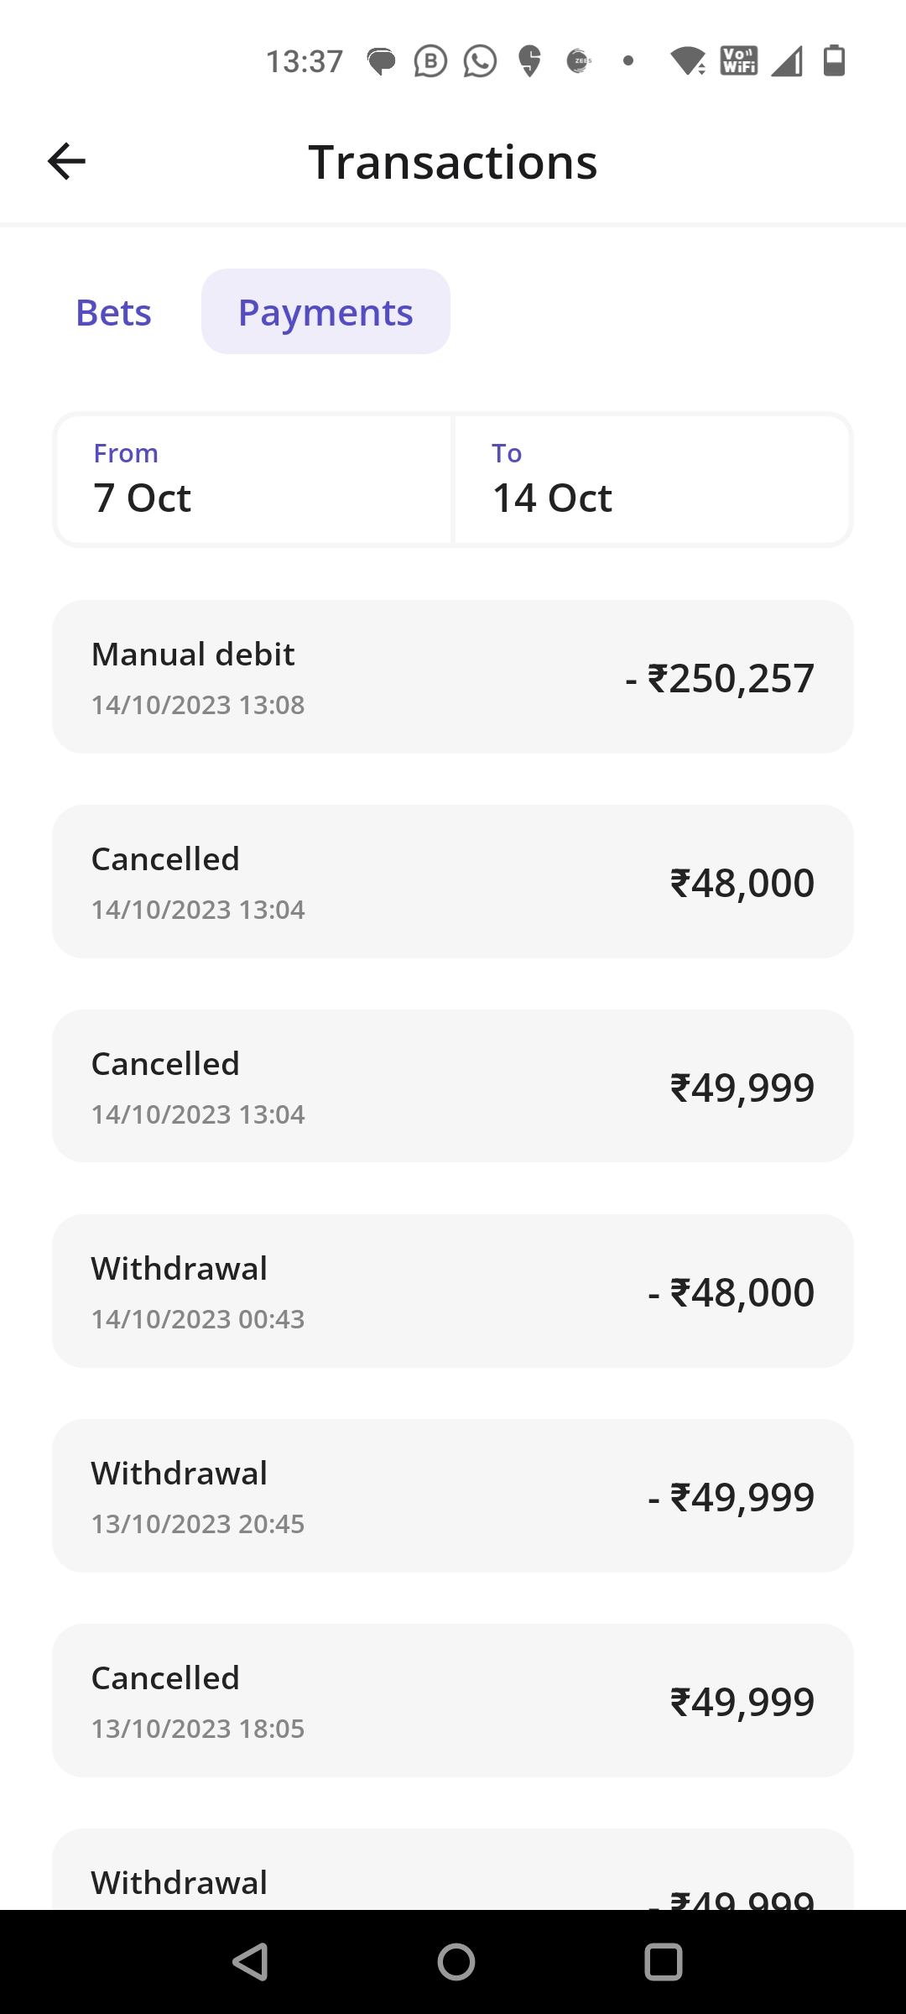Open Manual debit ₹250,257 transaction

tap(453, 676)
